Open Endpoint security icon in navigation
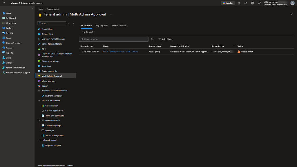This screenshot has width=297, height=167. tap(3, 43)
